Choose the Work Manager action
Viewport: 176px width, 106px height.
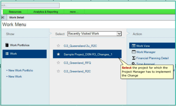(x=146, y=52)
